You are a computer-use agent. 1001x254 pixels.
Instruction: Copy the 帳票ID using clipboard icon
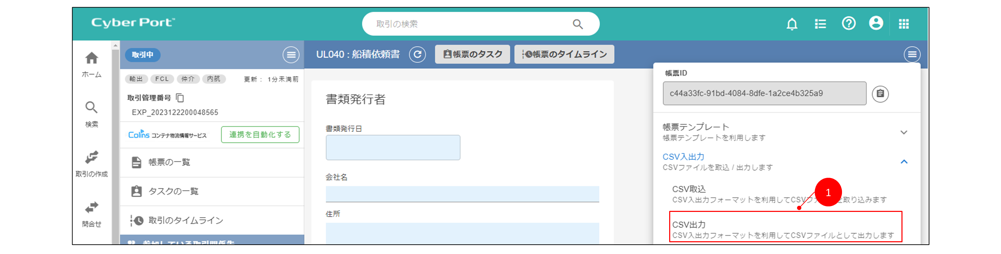[x=880, y=94]
